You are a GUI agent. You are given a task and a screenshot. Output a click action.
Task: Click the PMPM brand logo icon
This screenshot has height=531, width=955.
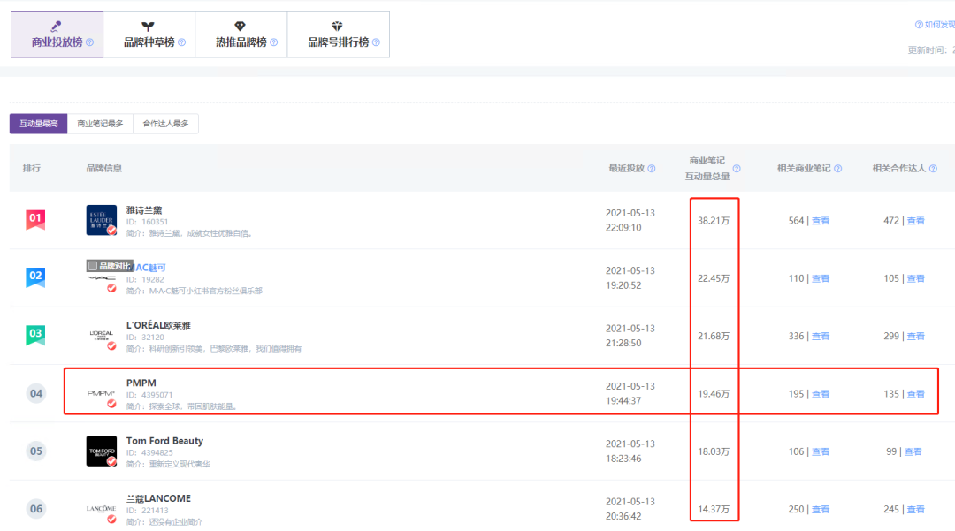pyautogui.click(x=101, y=393)
